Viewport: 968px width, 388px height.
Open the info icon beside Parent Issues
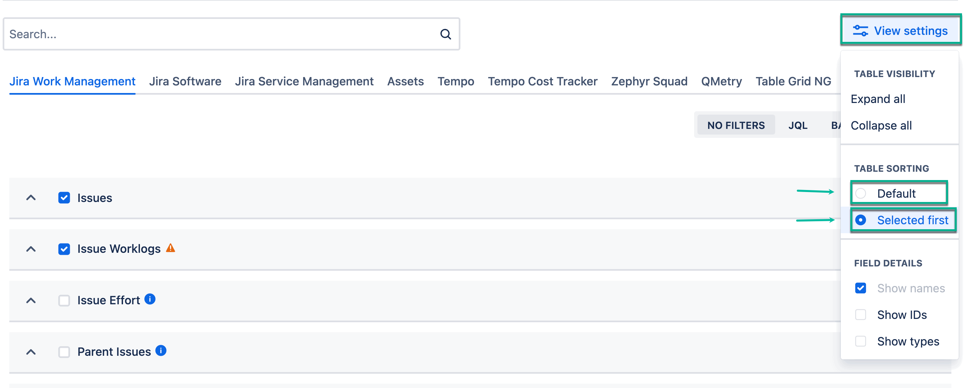coord(161,351)
